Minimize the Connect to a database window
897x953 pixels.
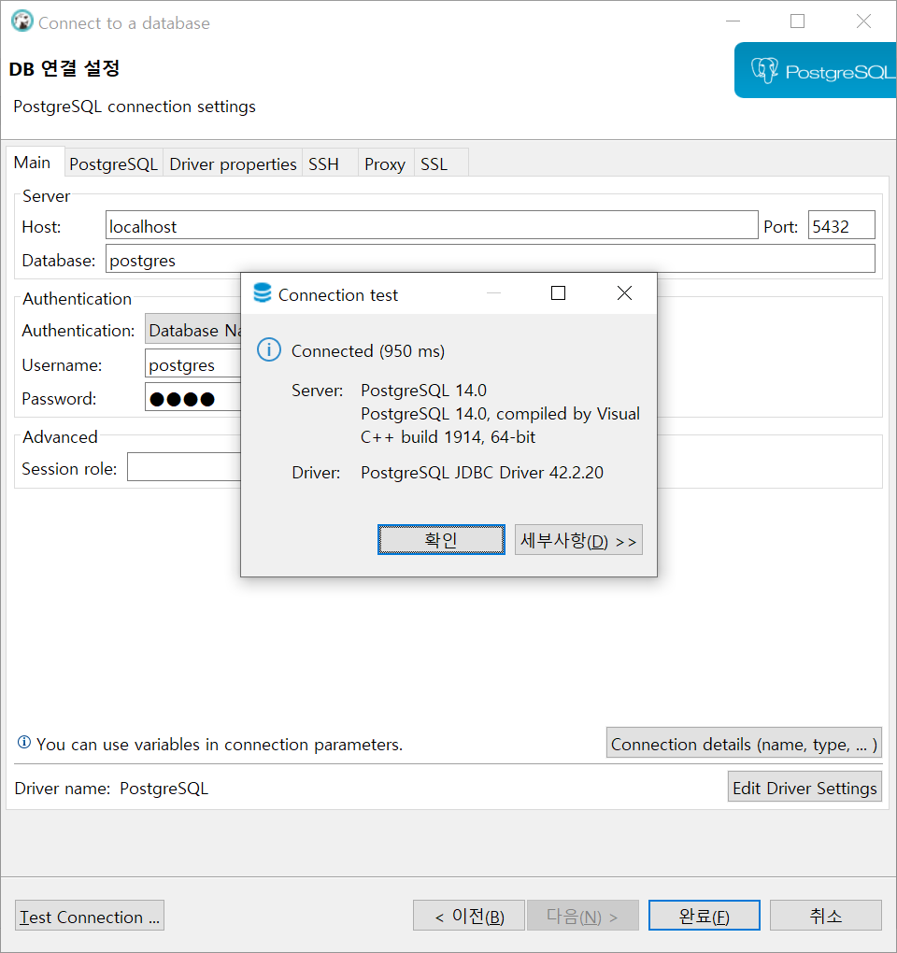click(x=733, y=21)
